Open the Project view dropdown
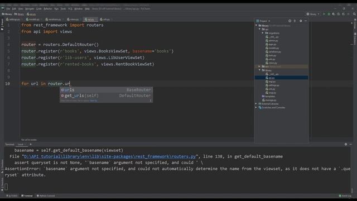This screenshot has width=357, height=201. pos(263,21)
